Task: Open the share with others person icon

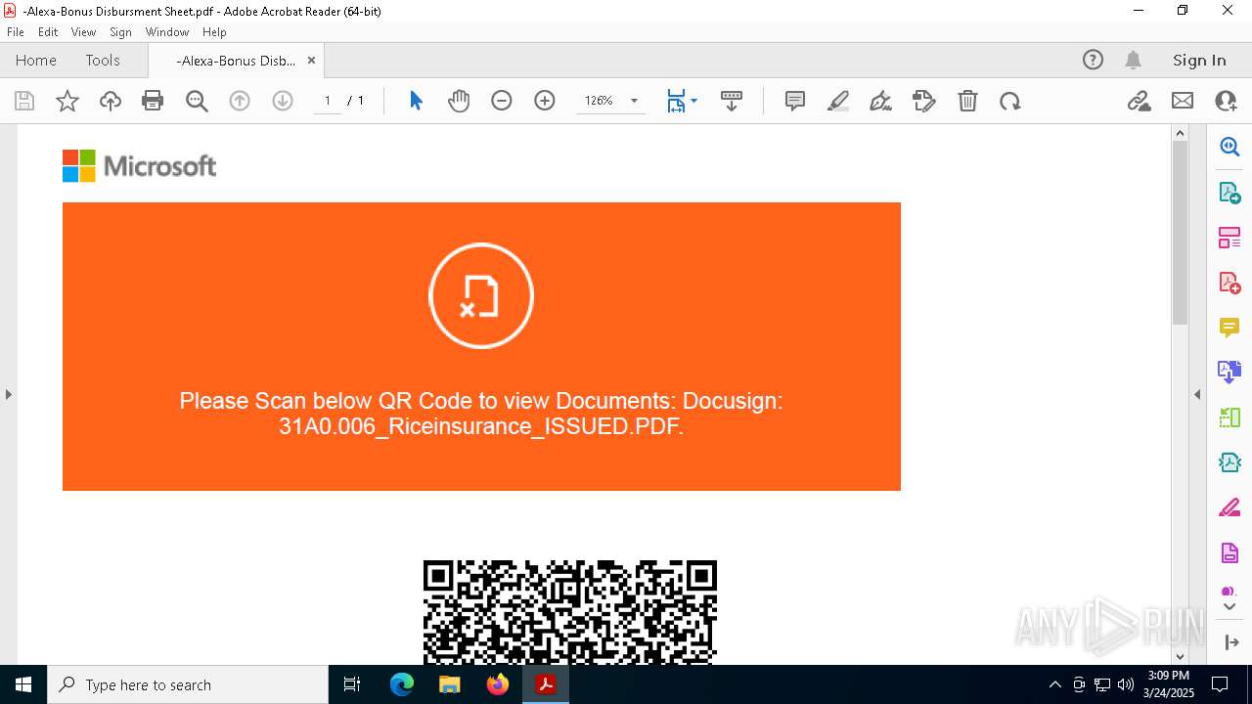Action: pyautogui.click(x=1226, y=101)
